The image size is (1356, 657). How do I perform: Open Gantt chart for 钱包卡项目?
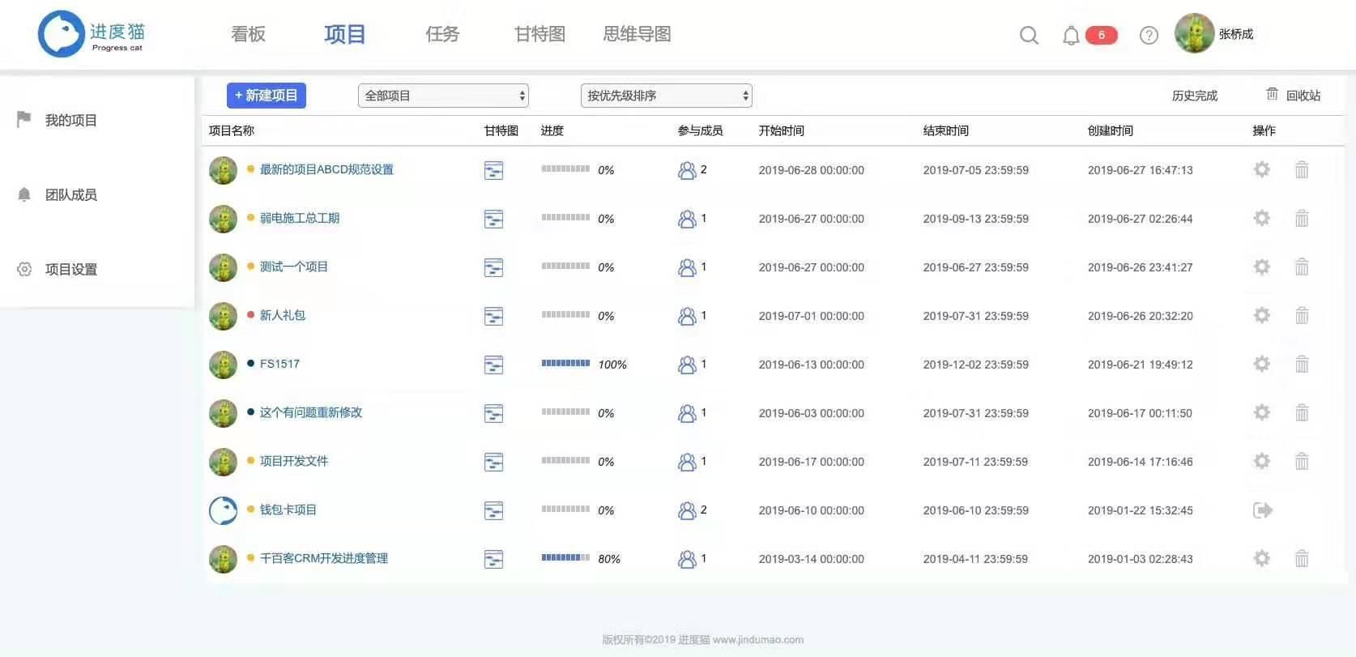coord(493,510)
